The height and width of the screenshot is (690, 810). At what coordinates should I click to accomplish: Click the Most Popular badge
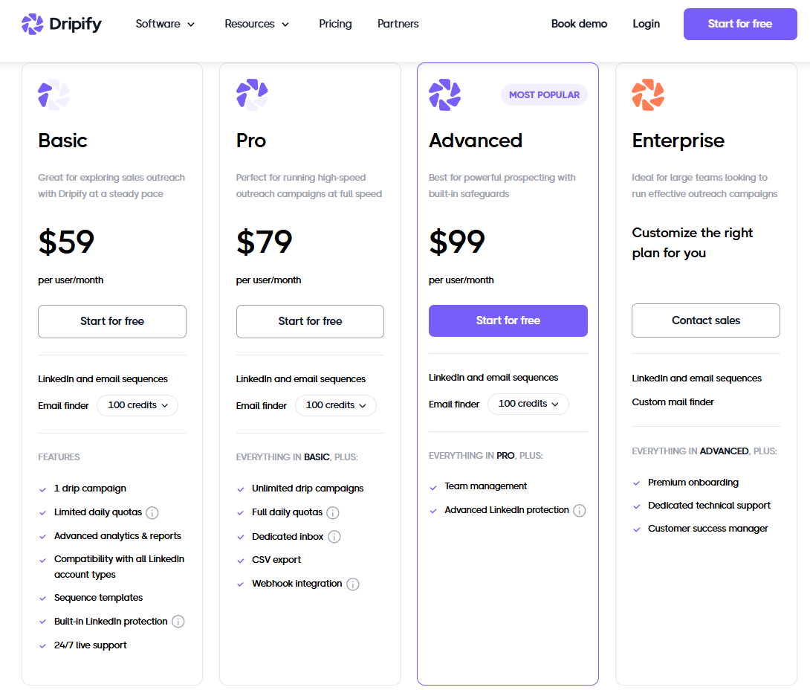[544, 95]
